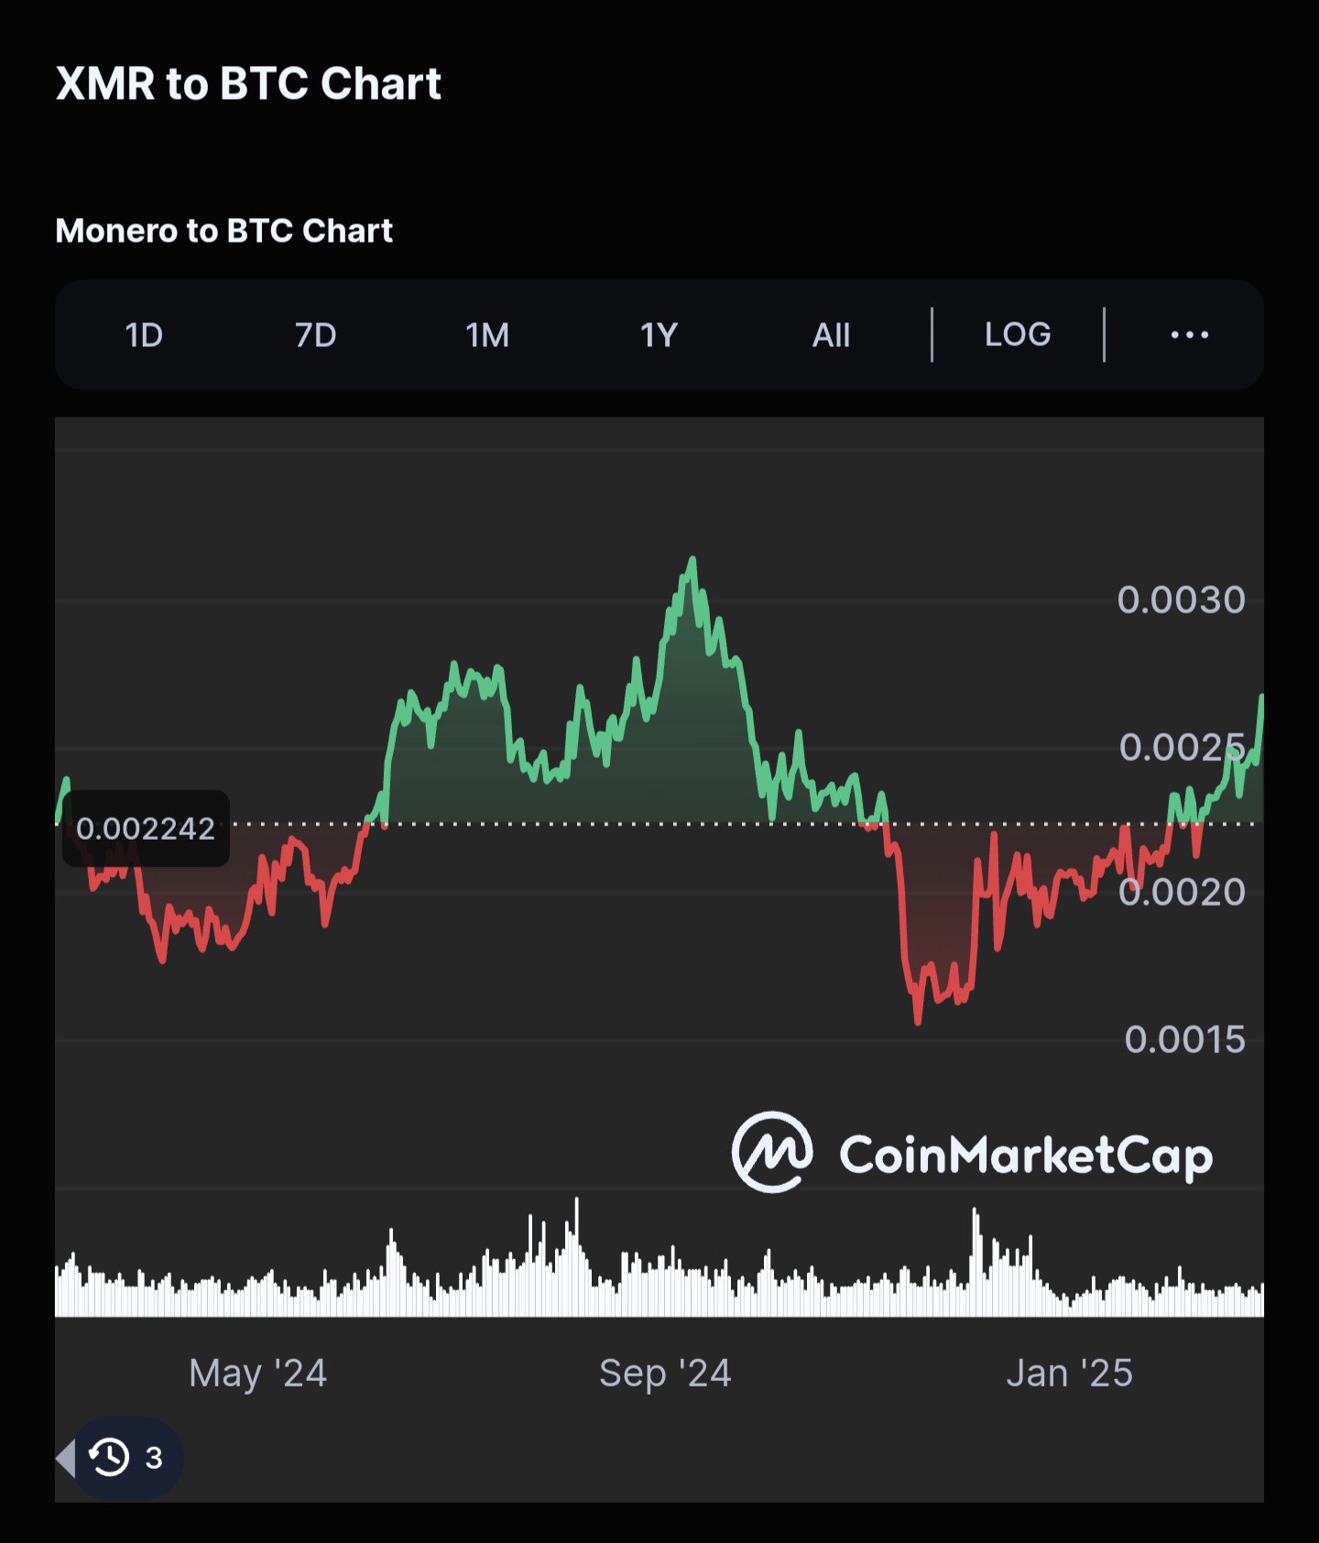This screenshot has width=1319, height=1543.
Task: Click the lowest red trough on chart
Action: click(918, 1020)
